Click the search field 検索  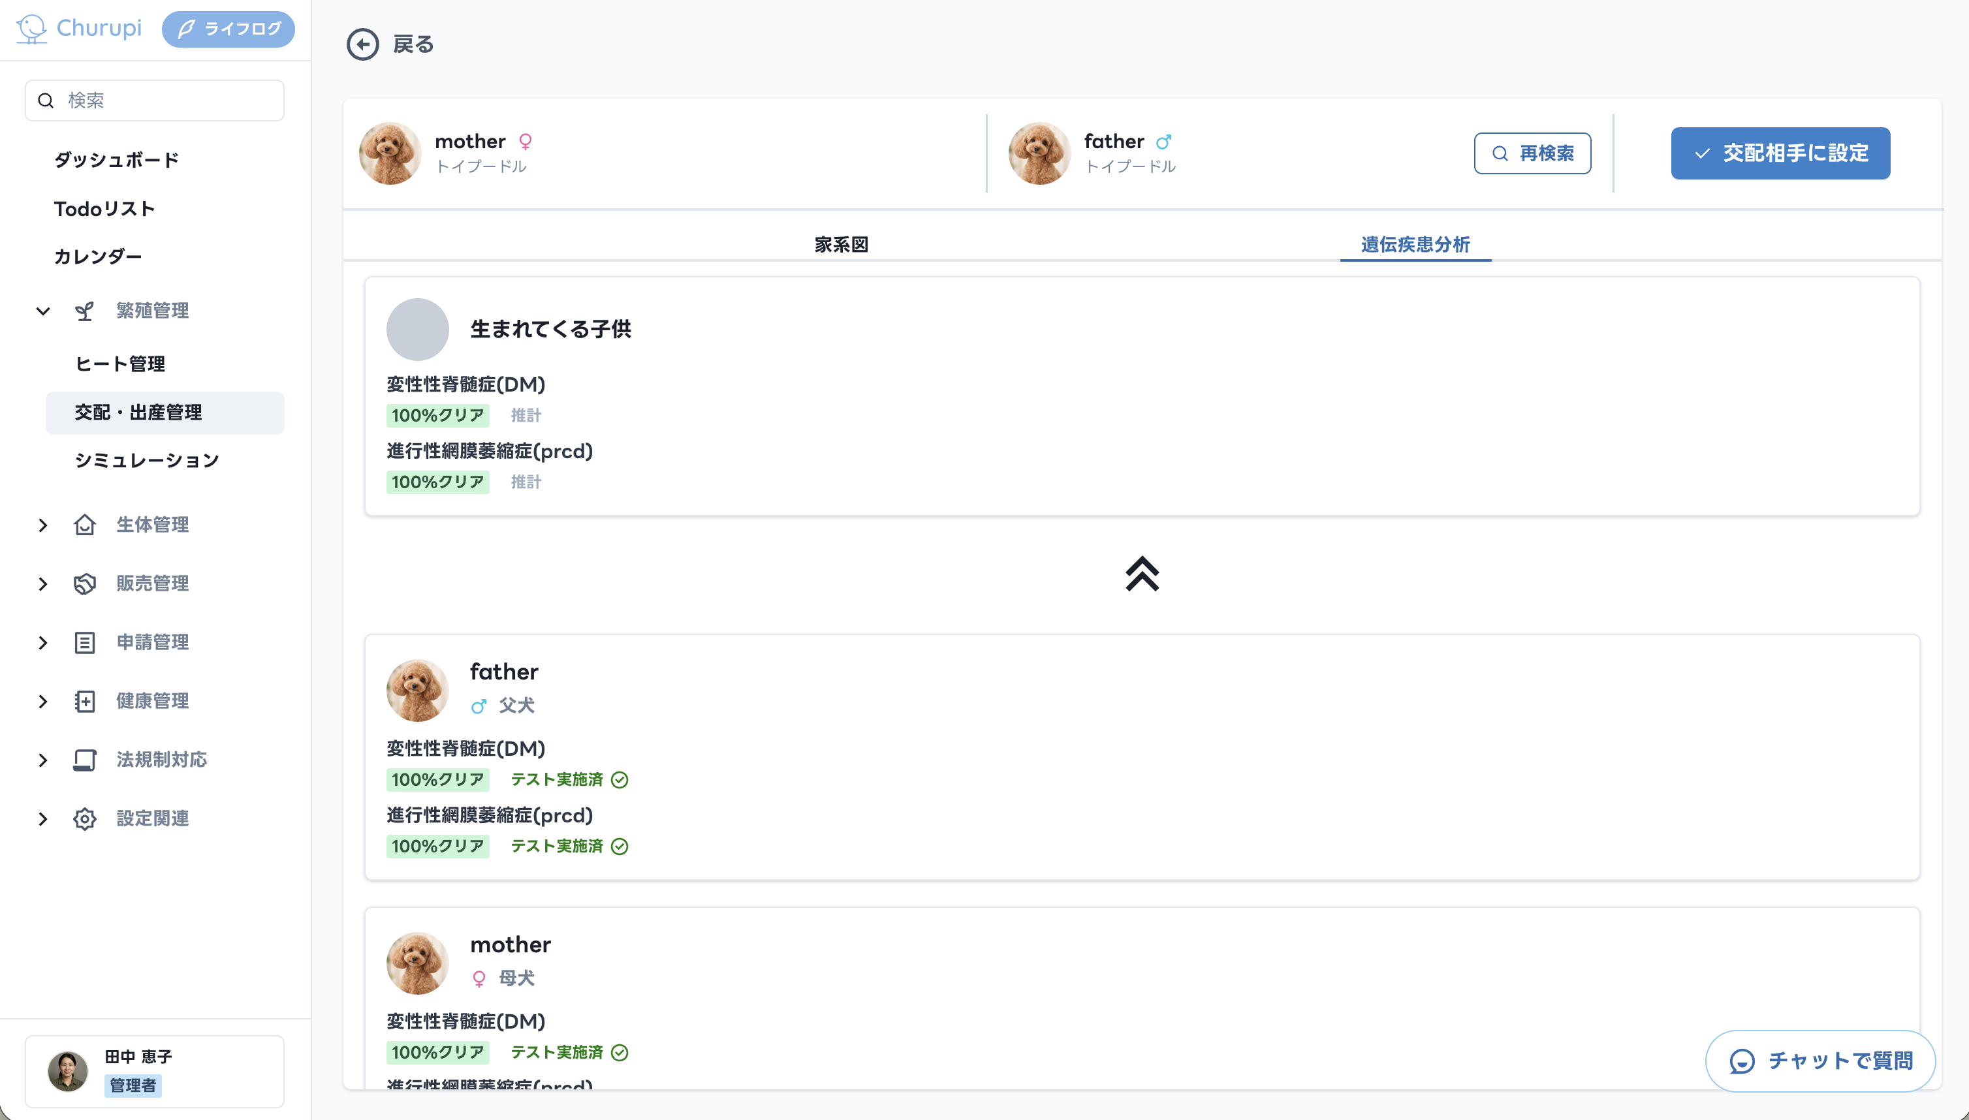155,101
